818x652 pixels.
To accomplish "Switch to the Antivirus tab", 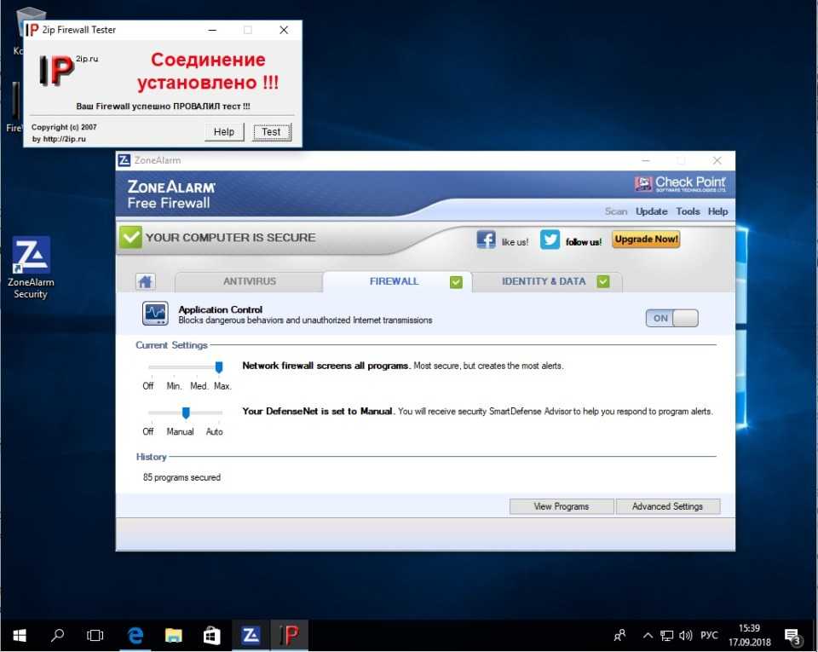I will [x=250, y=281].
